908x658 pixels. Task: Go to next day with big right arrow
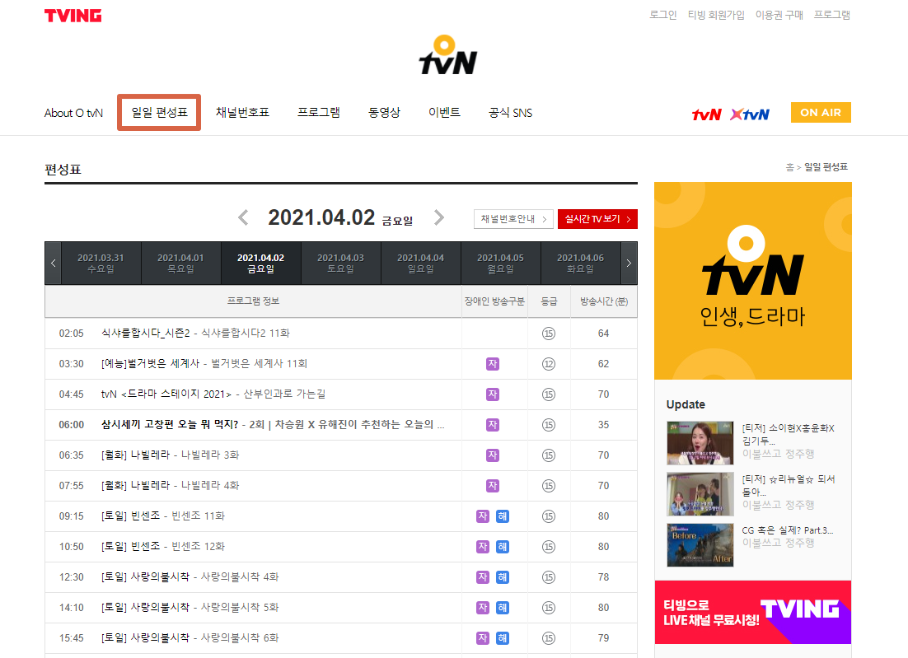pos(439,217)
